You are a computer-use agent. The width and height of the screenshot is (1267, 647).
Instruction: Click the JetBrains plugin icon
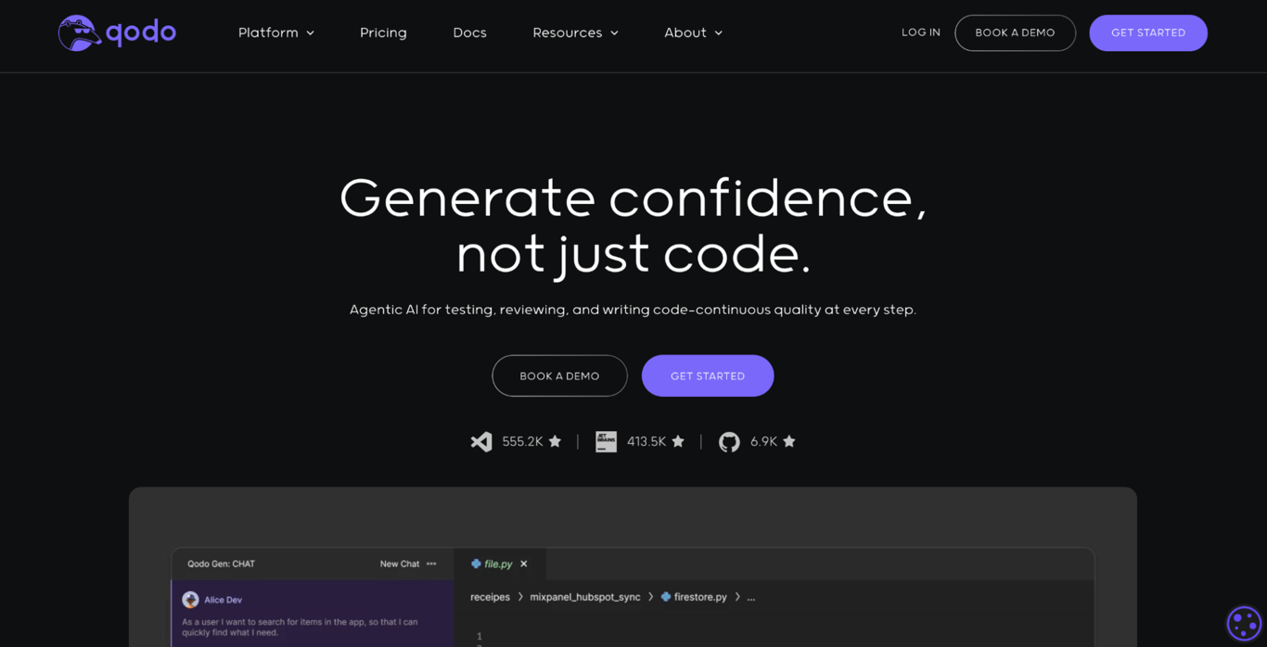pyautogui.click(x=606, y=441)
